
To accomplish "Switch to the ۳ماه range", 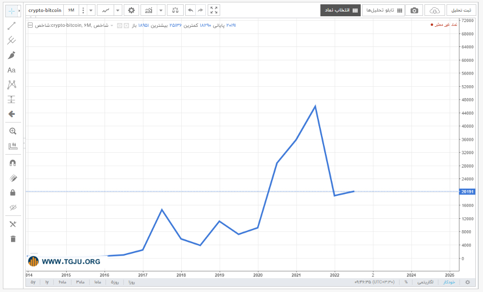I will [80, 282].
